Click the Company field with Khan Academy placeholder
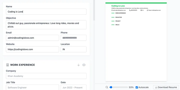 click(46, 76)
